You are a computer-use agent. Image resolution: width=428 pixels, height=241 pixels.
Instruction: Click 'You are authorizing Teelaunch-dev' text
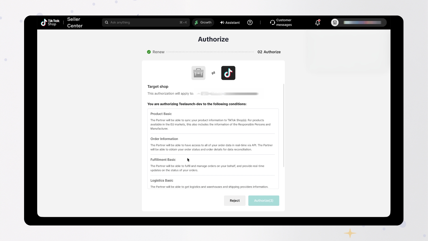[175, 104]
